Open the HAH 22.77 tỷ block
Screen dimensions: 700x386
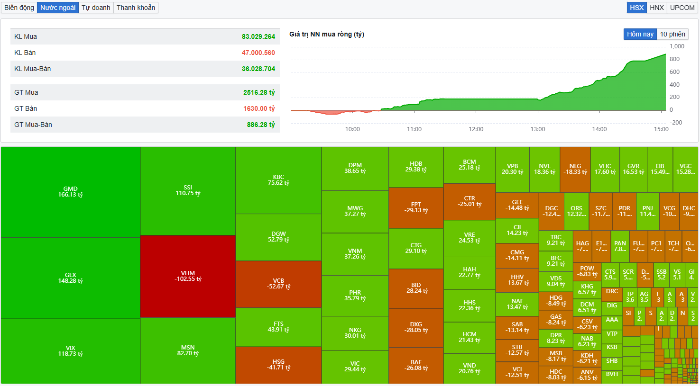[470, 272]
